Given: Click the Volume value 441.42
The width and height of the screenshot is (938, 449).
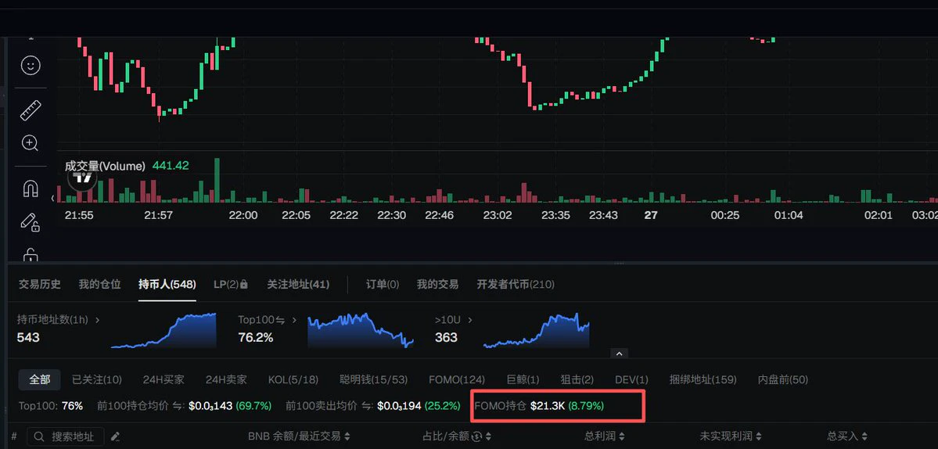Looking at the screenshot, I should [171, 166].
